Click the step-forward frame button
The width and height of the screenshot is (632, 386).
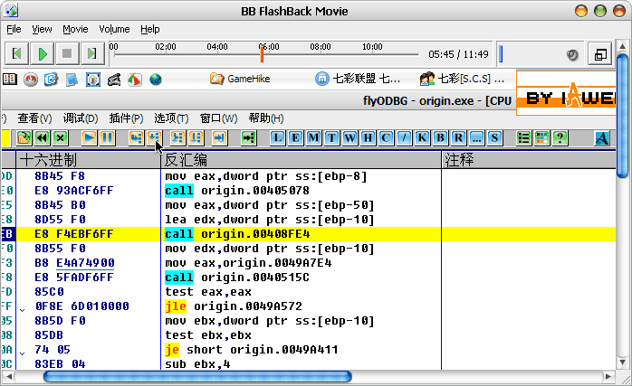(91, 54)
